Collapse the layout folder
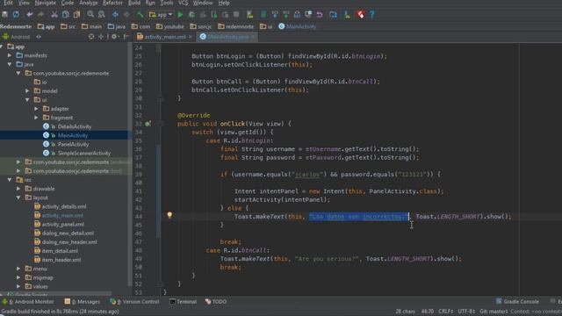The image size is (562, 316). (18, 197)
